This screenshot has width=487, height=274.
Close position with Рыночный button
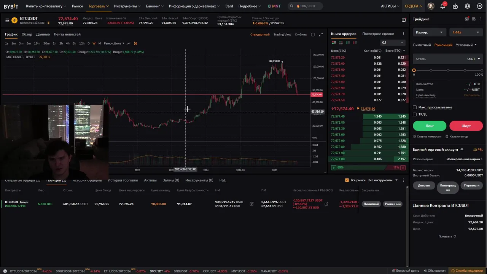point(393,204)
